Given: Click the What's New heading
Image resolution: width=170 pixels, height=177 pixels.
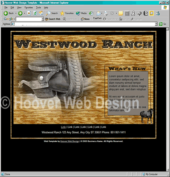Looking at the screenshot, I should (x=127, y=68).
